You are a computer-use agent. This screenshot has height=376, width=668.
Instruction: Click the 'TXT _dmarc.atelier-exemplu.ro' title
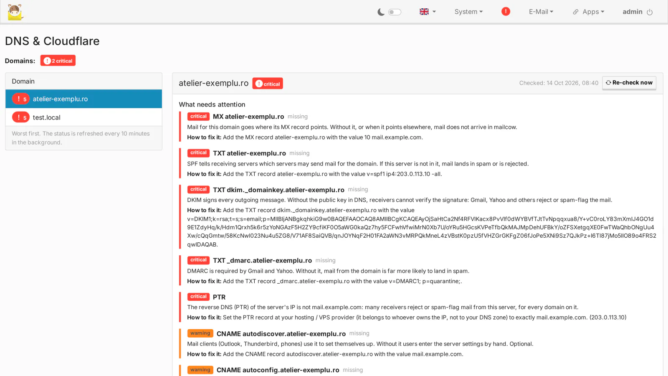click(262, 260)
